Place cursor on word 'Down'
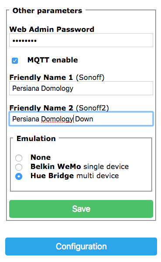Screen dimensions: 161x262 (84, 119)
